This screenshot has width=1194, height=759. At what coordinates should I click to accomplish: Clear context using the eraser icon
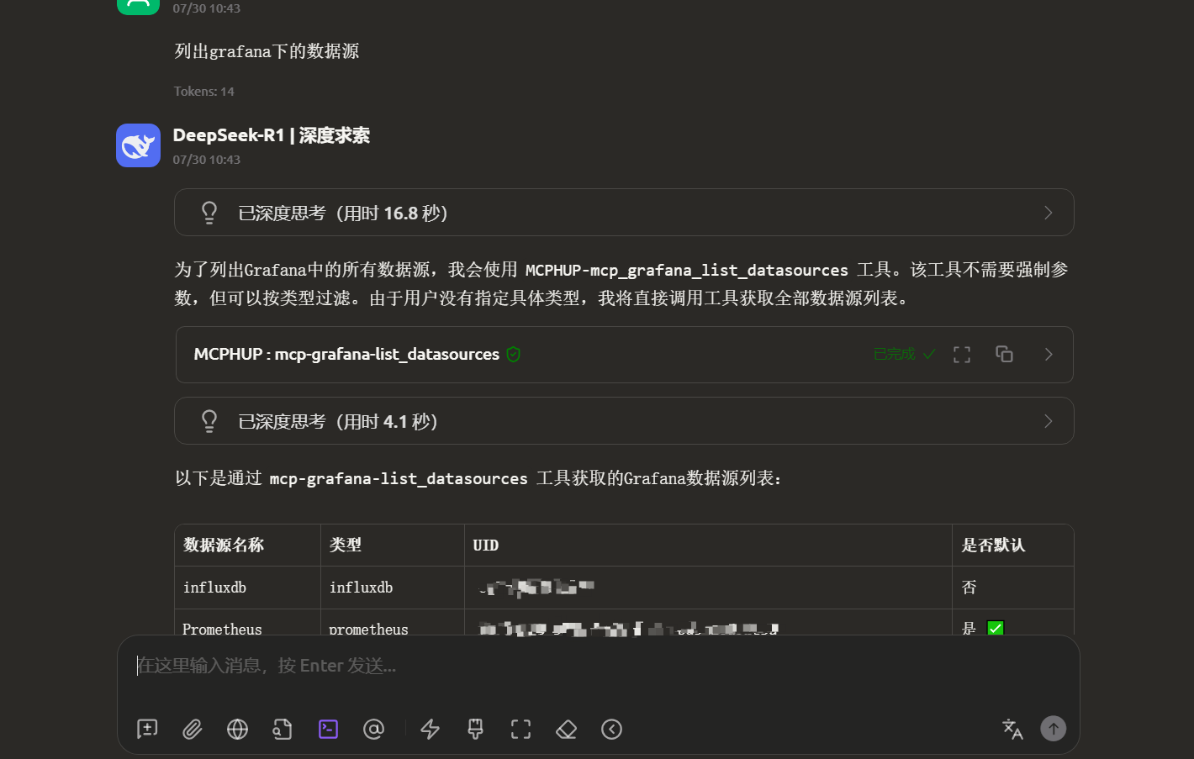point(566,730)
